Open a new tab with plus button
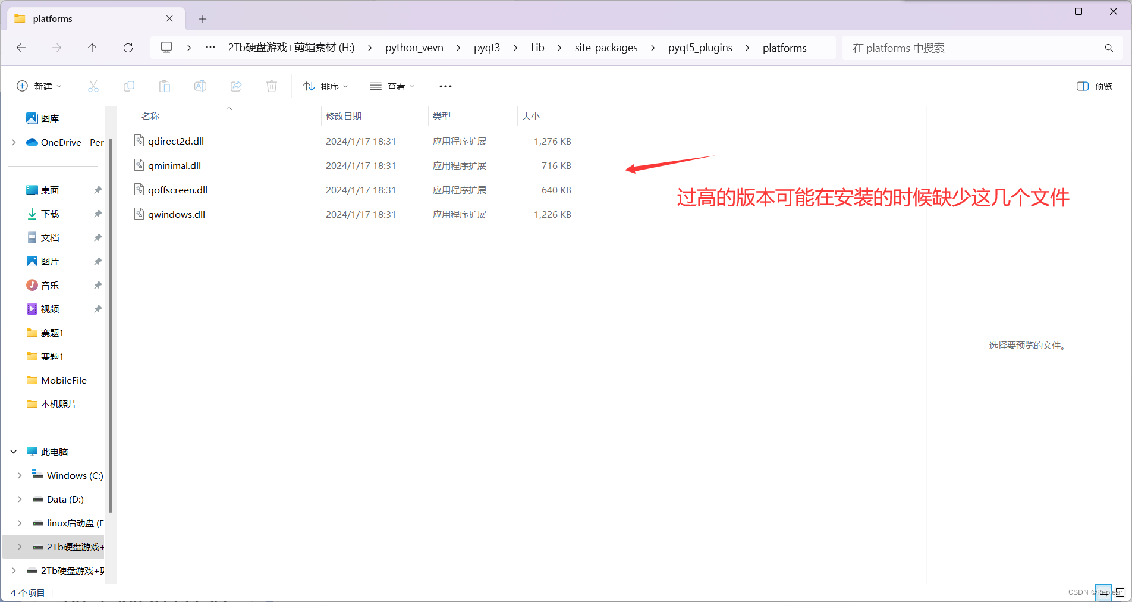This screenshot has height=602, width=1132. coord(203,19)
